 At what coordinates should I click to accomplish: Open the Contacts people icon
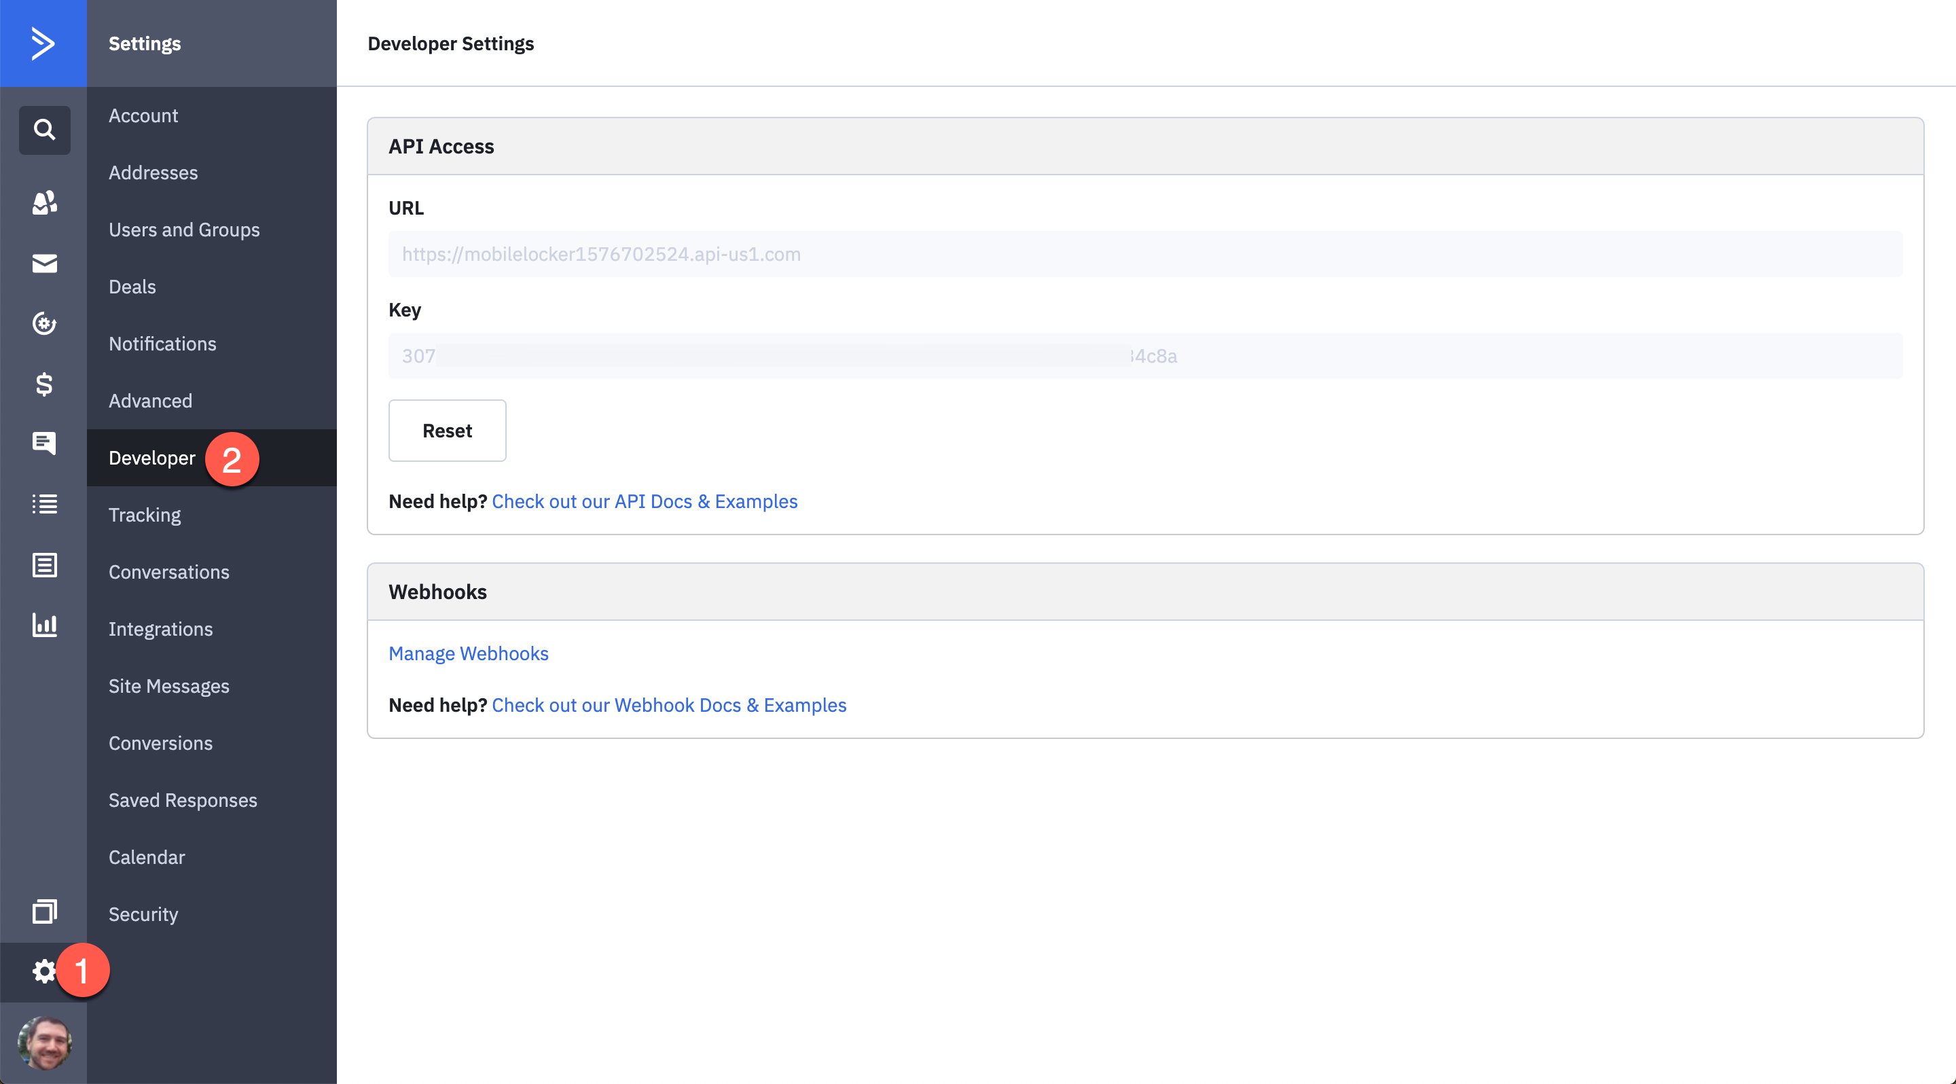44,202
